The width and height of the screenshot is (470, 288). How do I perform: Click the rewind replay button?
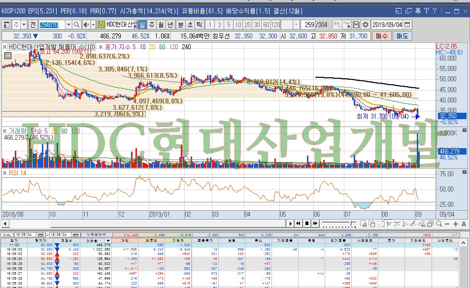click(298, 224)
